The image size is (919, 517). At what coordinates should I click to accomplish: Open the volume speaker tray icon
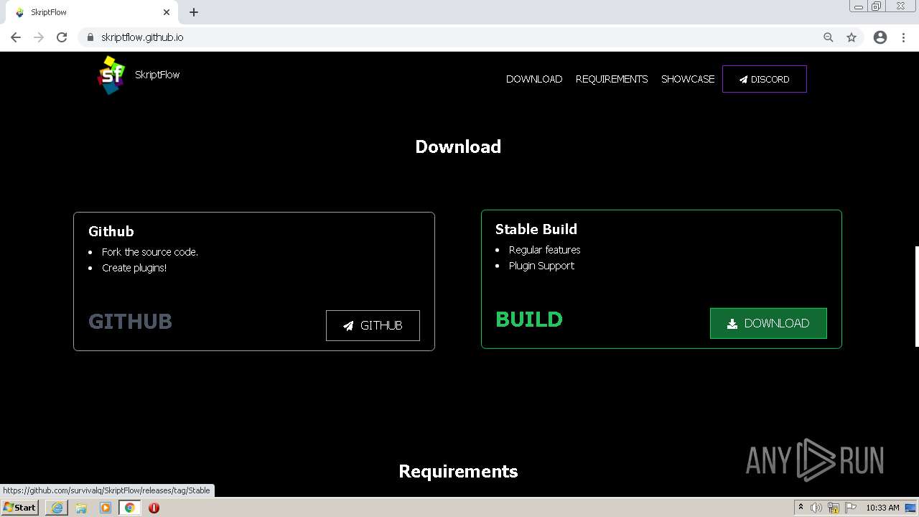pos(816,508)
